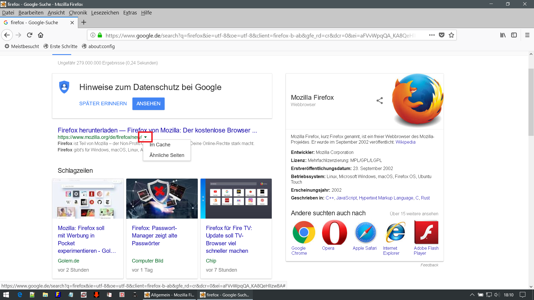The width and height of the screenshot is (534, 300).
Task: Open the Wikipedia link in knowledge panel
Action: coord(405,142)
